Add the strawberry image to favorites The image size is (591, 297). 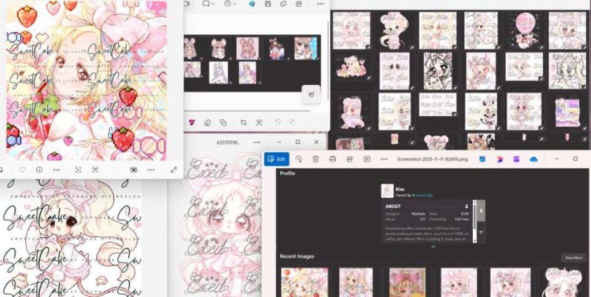point(22,169)
